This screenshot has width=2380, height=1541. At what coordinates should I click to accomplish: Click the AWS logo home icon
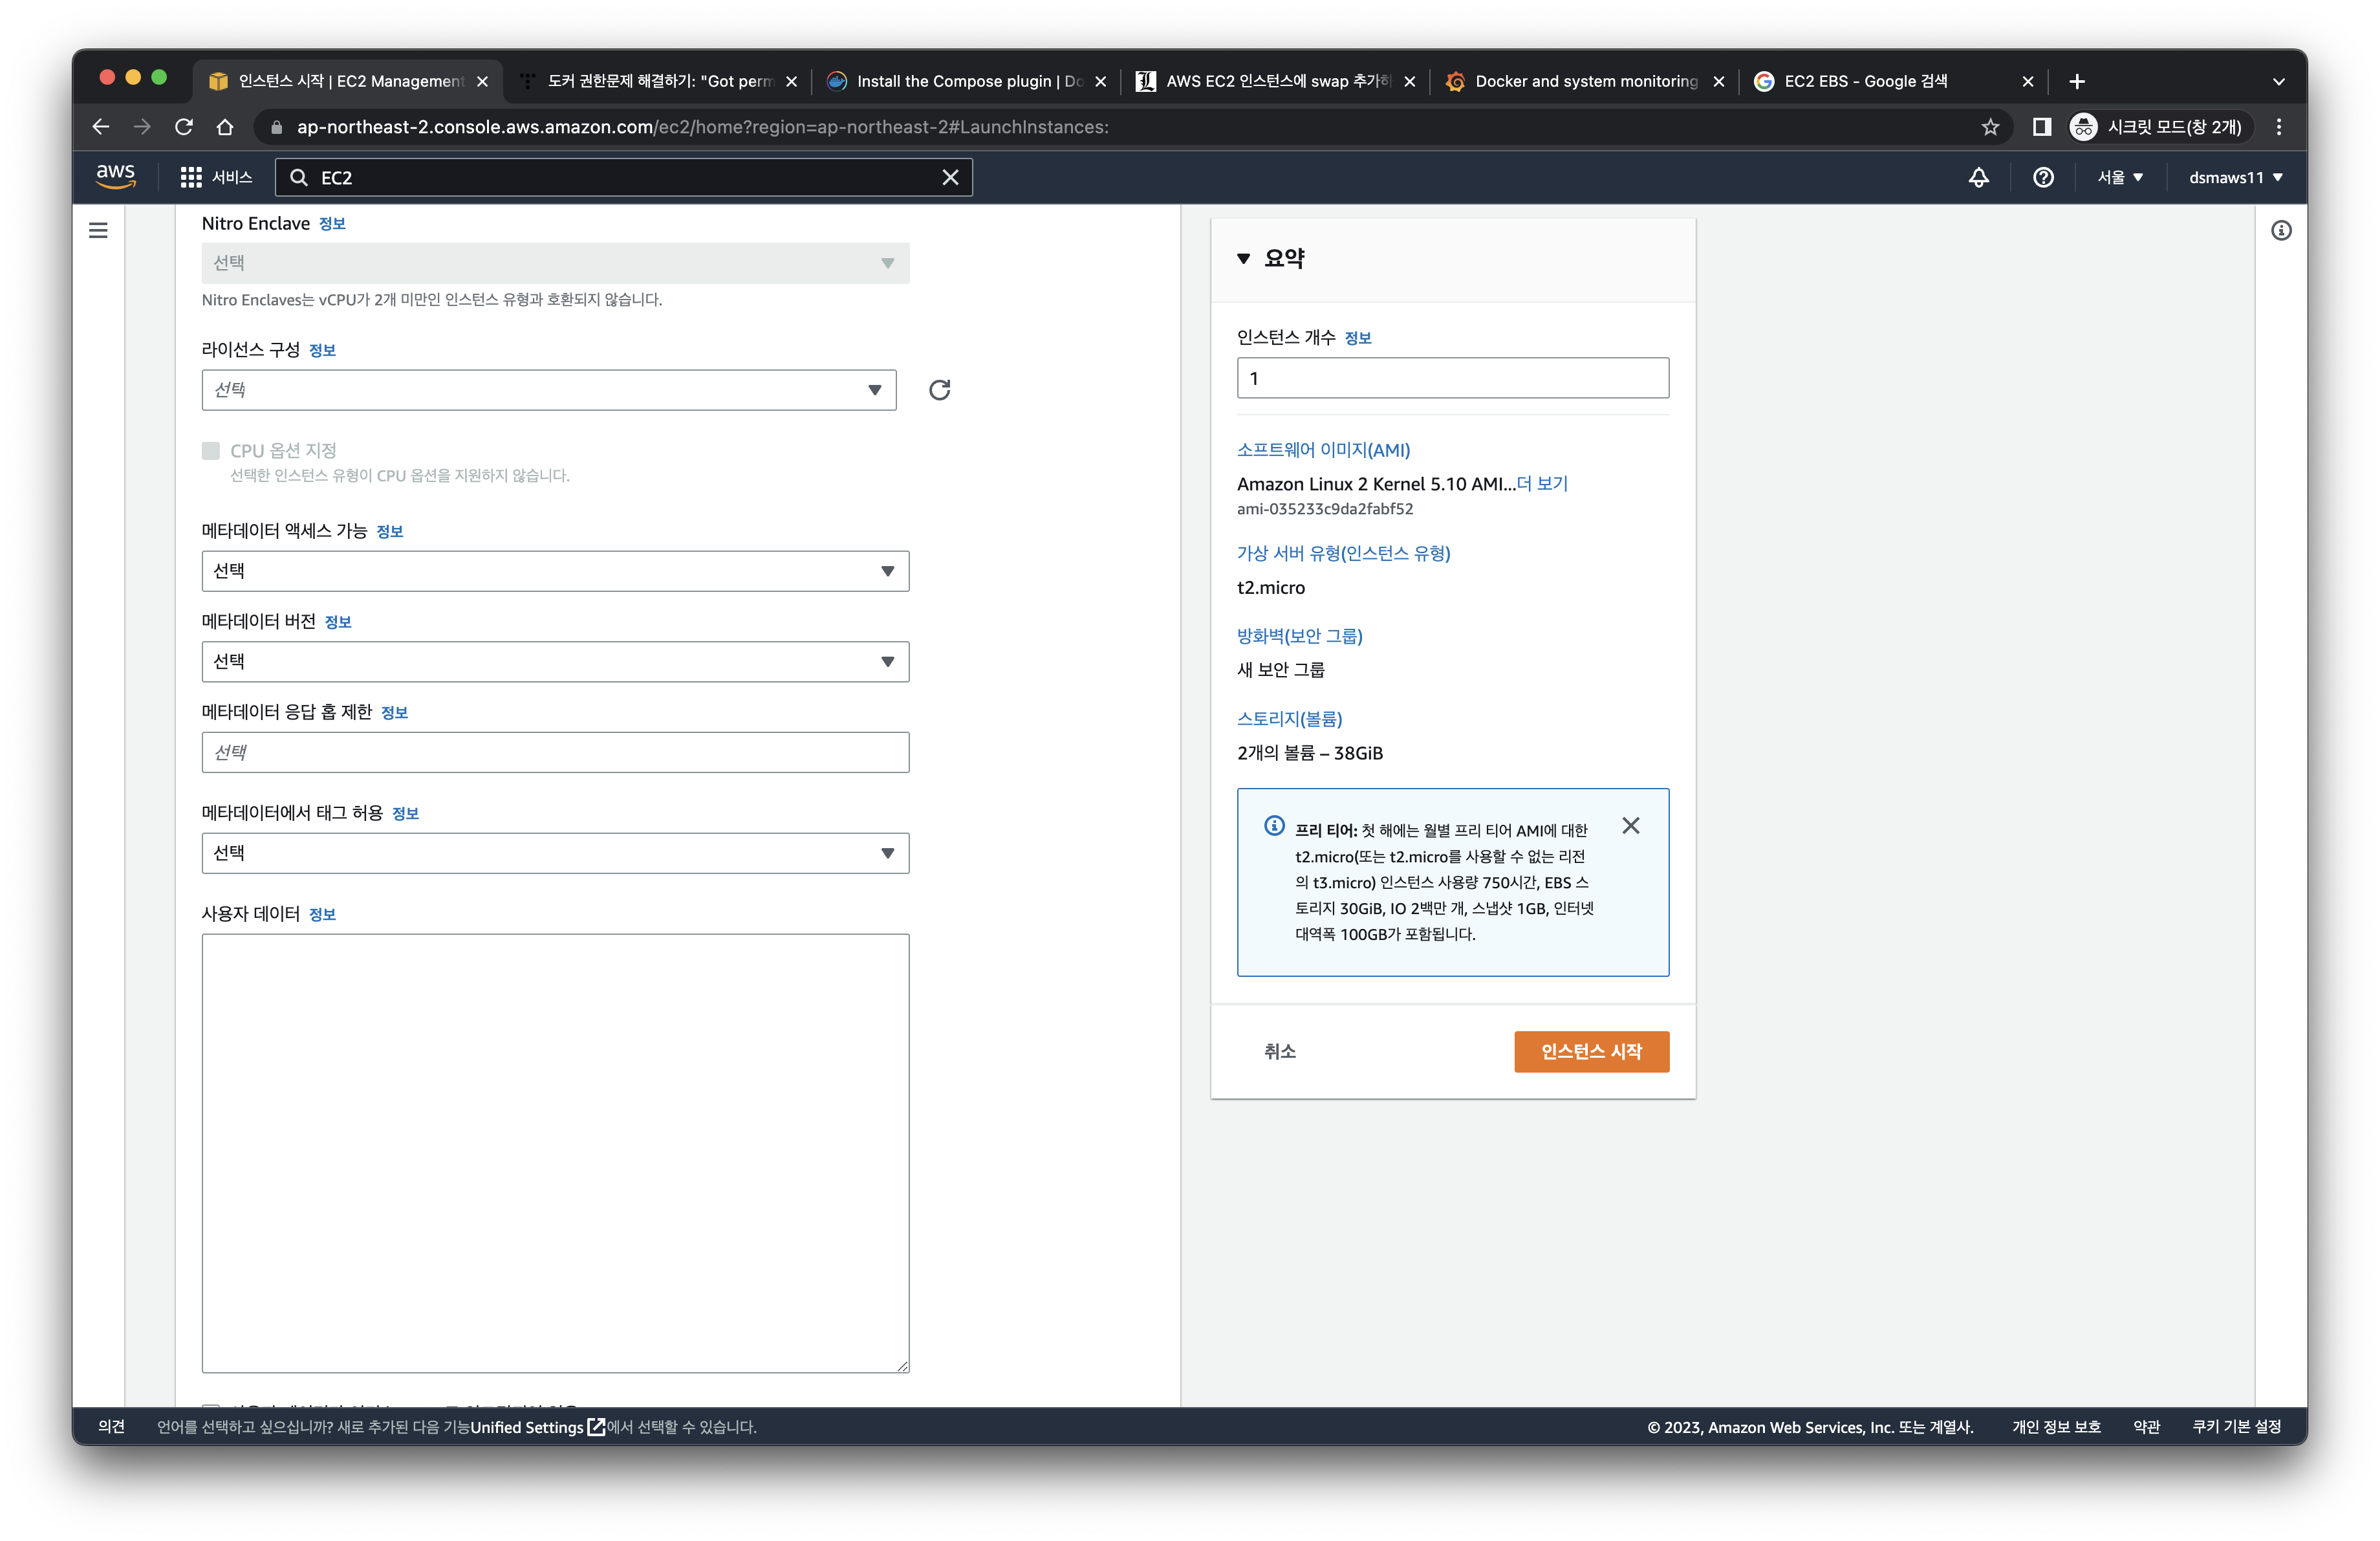coord(115,176)
